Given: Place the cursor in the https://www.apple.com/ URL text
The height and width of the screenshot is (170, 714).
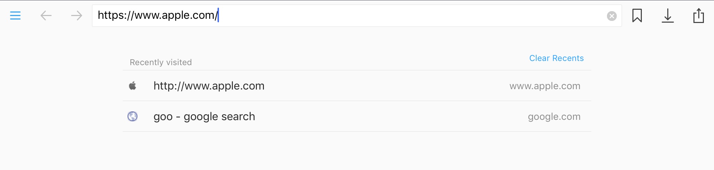Looking at the screenshot, I should (158, 15).
